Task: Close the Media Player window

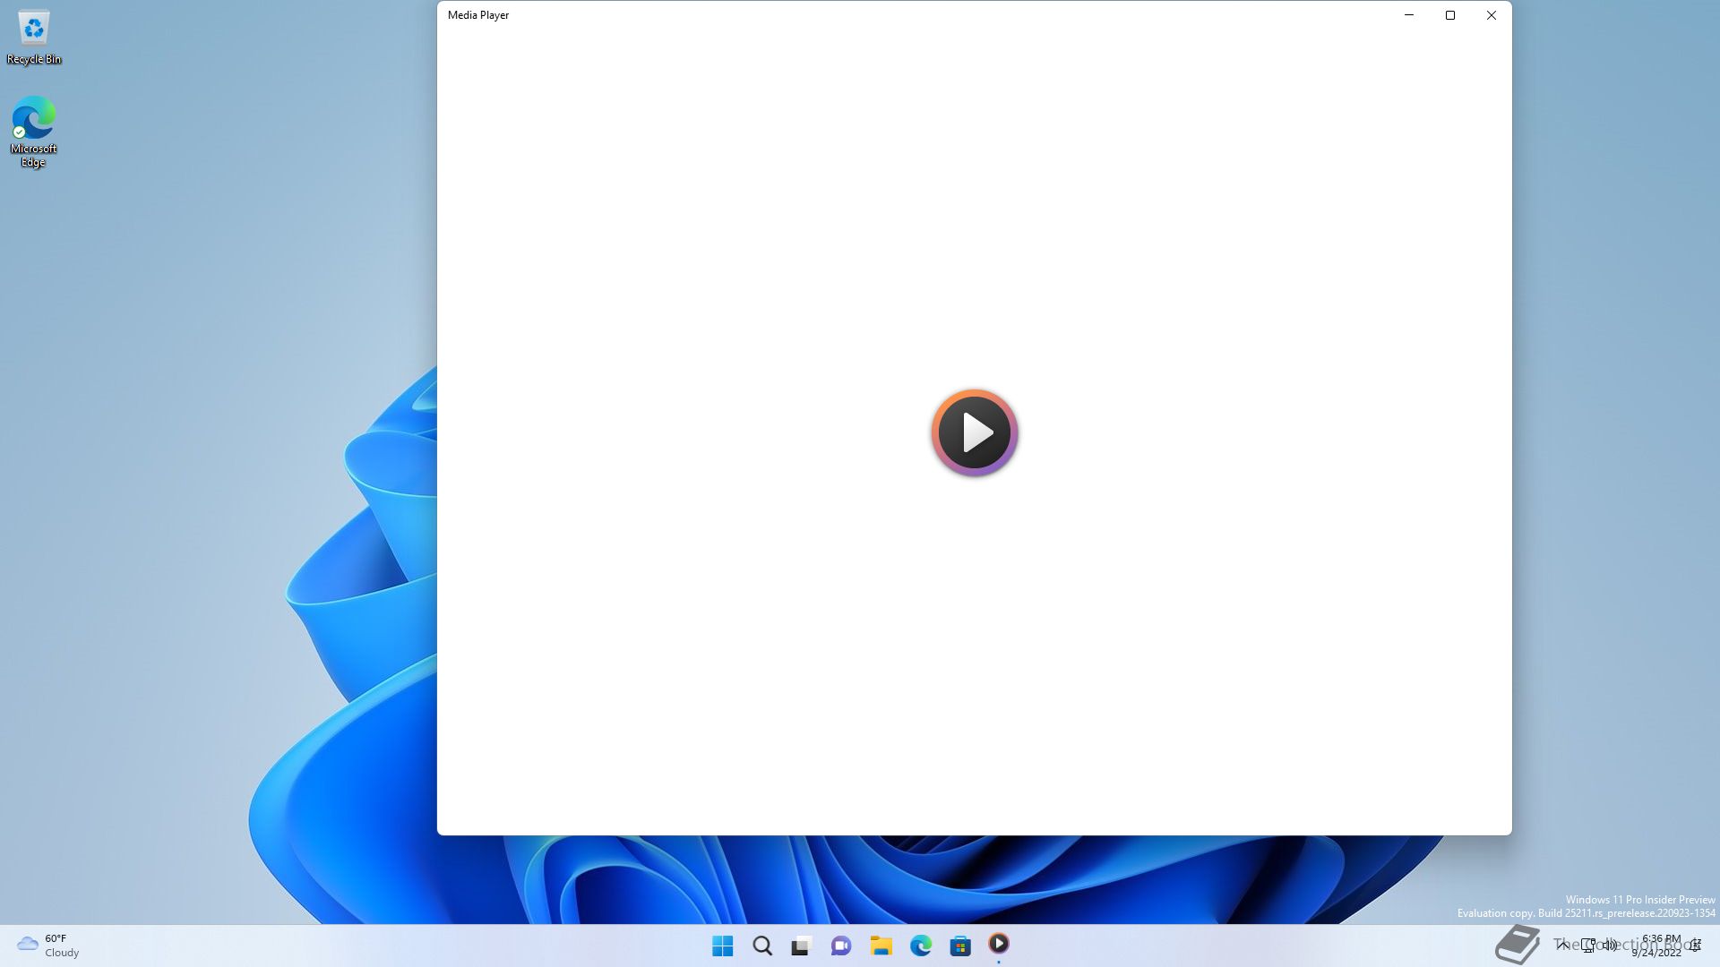Action: [x=1492, y=15]
